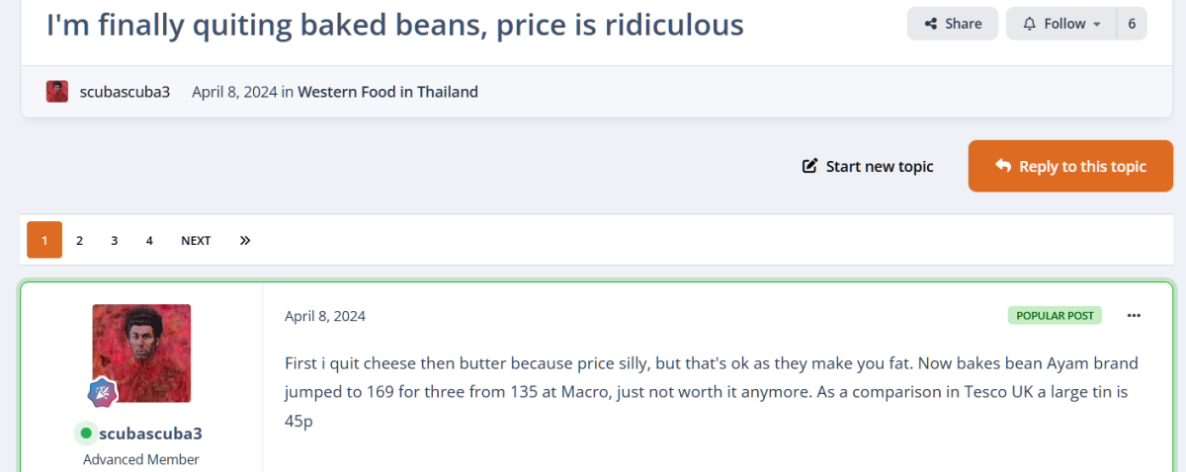Screen dimensions: 1186x472
Task: Start a new topic
Action: pyautogui.click(x=879, y=166)
